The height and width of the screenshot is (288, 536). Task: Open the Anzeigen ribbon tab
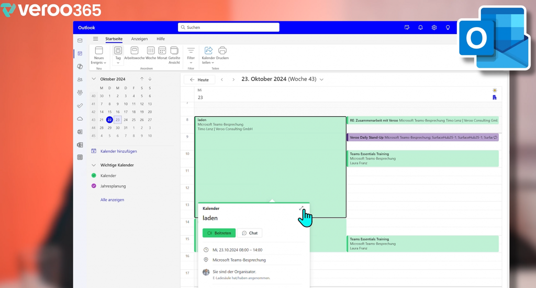139,39
